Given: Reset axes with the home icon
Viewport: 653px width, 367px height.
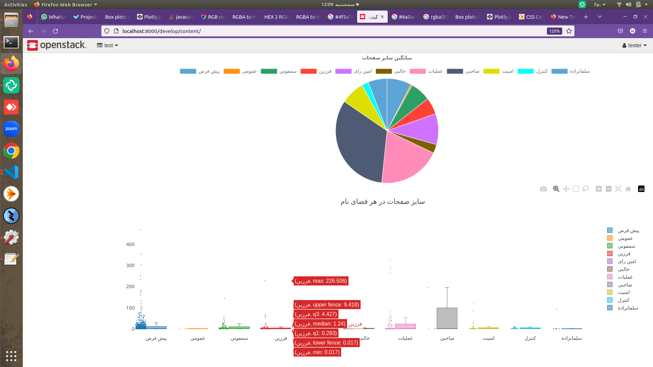Looking at the screenshot, I should point(628,189).
